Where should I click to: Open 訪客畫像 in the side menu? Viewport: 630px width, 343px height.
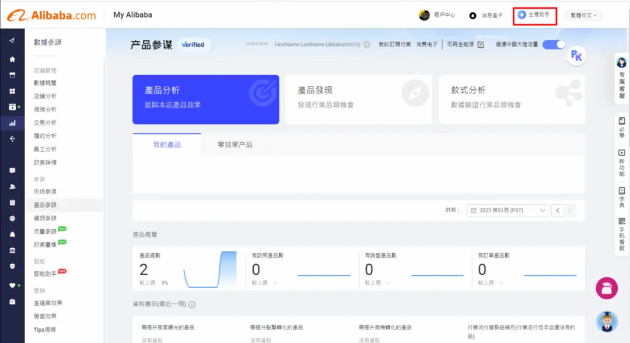pyautogui.click(x=45, y=244)
